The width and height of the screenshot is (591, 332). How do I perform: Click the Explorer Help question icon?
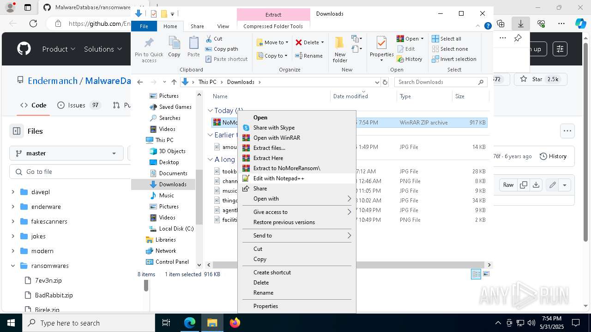(x=488, y=26)
